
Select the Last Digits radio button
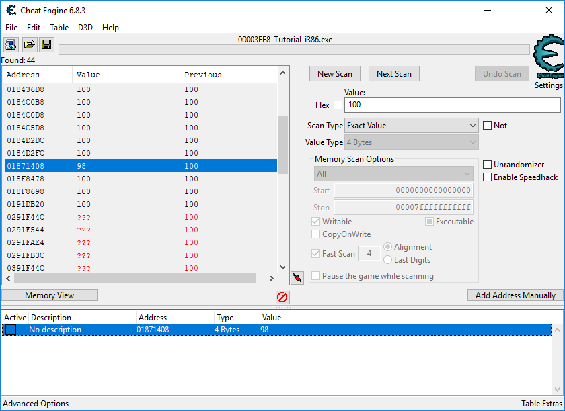[x=387, y=259]
